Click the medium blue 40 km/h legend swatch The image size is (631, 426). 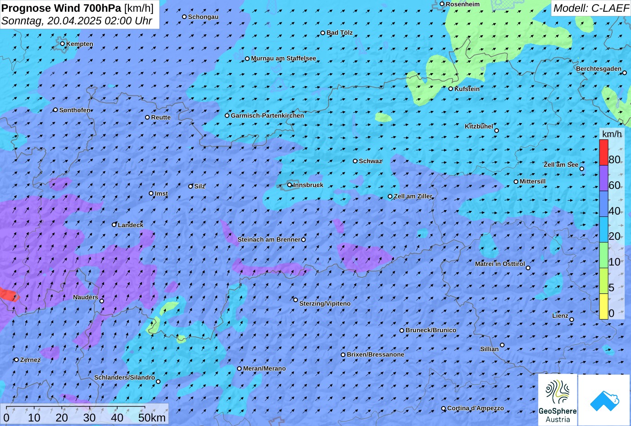tap(604, 204)
